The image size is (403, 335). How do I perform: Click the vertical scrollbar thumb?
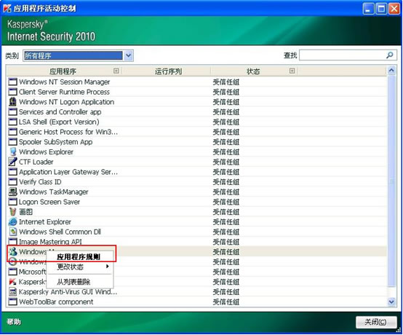click(x=391, y=181)
